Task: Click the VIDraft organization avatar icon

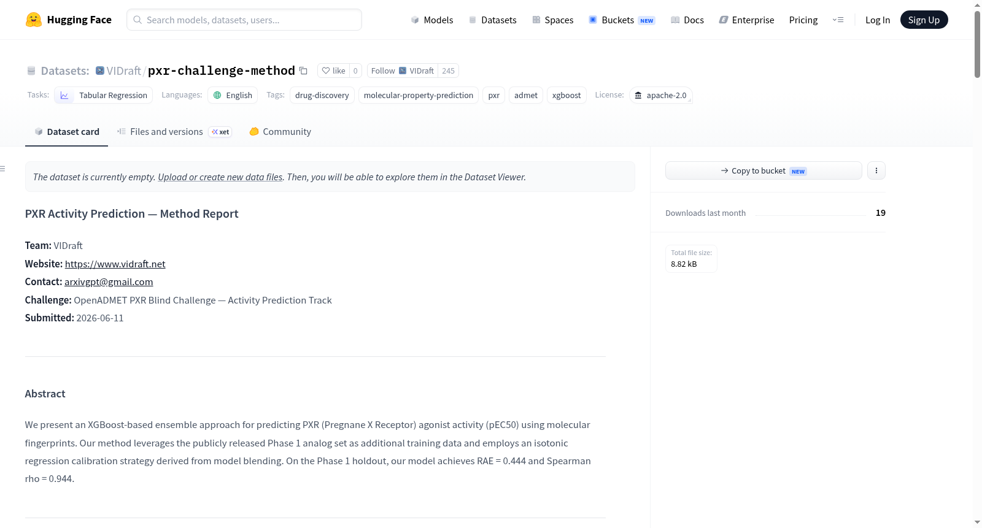Action: click(100, 71)
